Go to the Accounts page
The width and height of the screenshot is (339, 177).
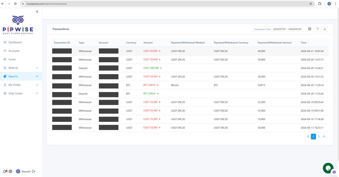pyautogui.click(x=14, y=51)
